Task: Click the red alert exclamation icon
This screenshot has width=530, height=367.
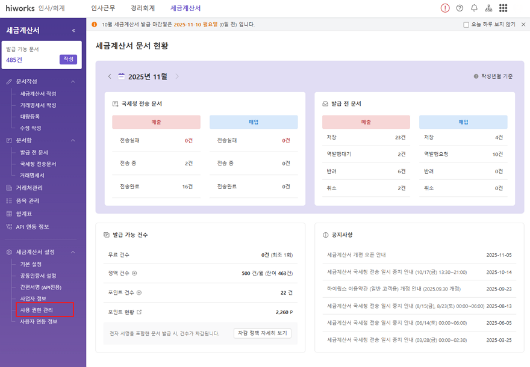Action: click(x=445, y=8)
